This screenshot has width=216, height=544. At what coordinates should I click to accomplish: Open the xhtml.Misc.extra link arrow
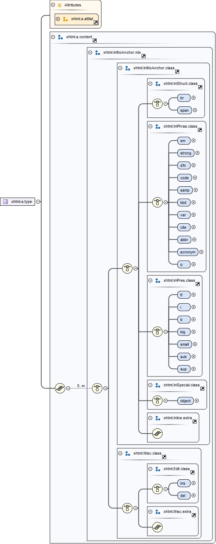[x=194, y=515]
